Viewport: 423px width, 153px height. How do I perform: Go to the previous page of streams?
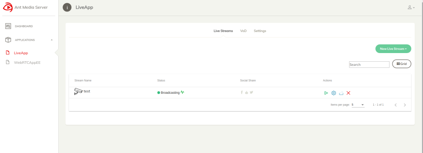395,105
